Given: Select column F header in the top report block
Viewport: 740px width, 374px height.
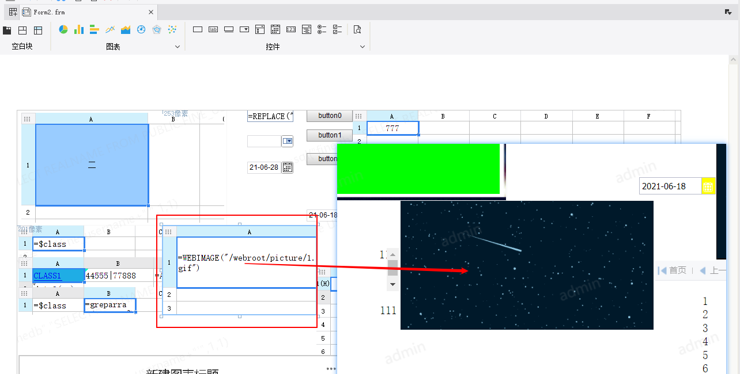Looking at the screenshot, I should coord(649,116).
